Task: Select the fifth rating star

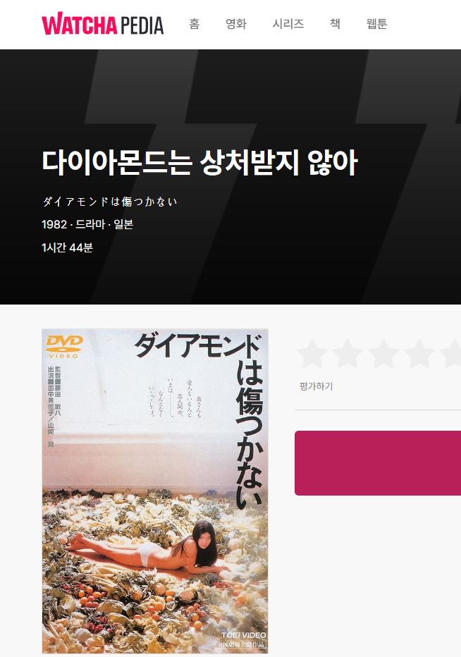Action: coord(452,354)
